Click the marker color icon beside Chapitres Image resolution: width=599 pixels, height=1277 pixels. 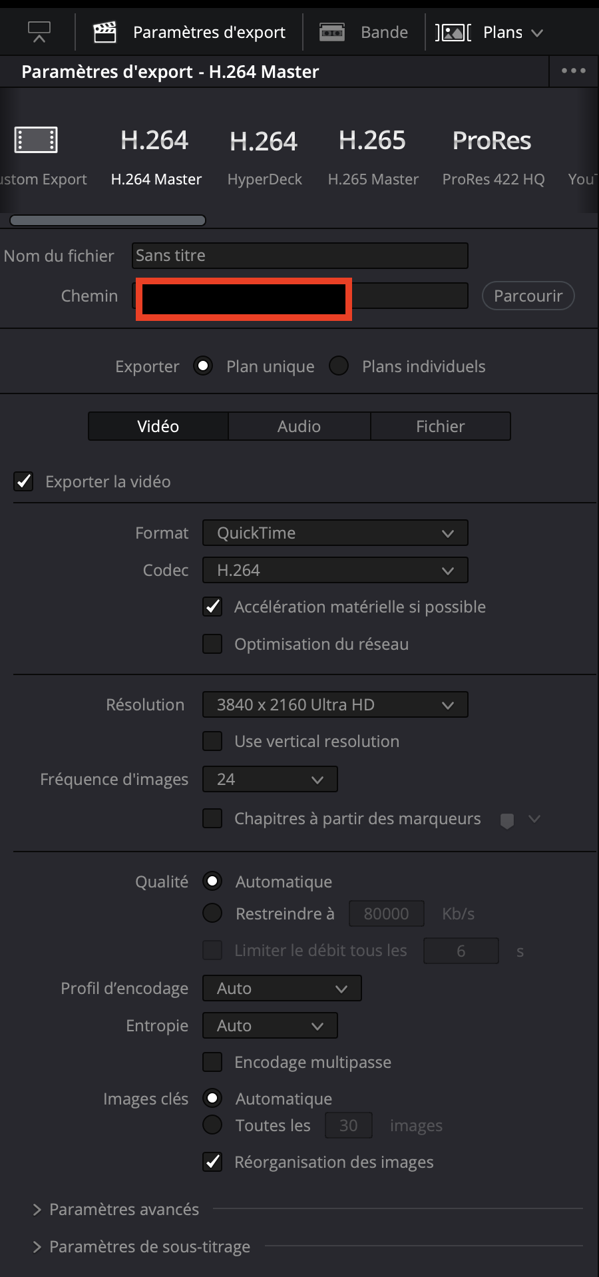pyautogui.click(x=507, y=820)
